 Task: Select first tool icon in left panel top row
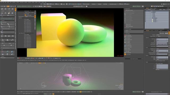[2, 9]
